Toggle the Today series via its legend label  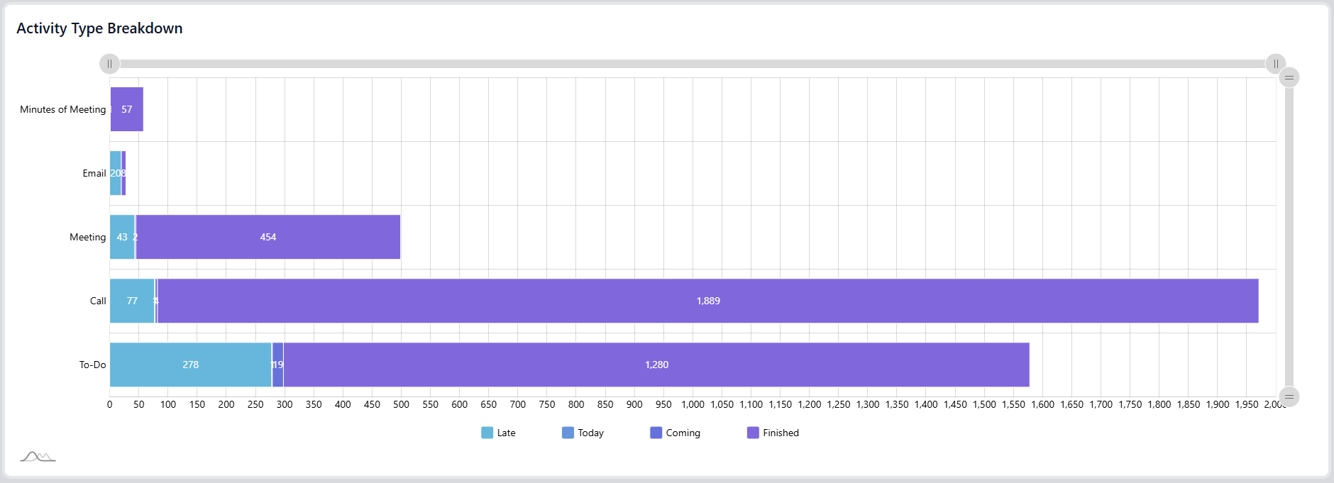point(590,433)
